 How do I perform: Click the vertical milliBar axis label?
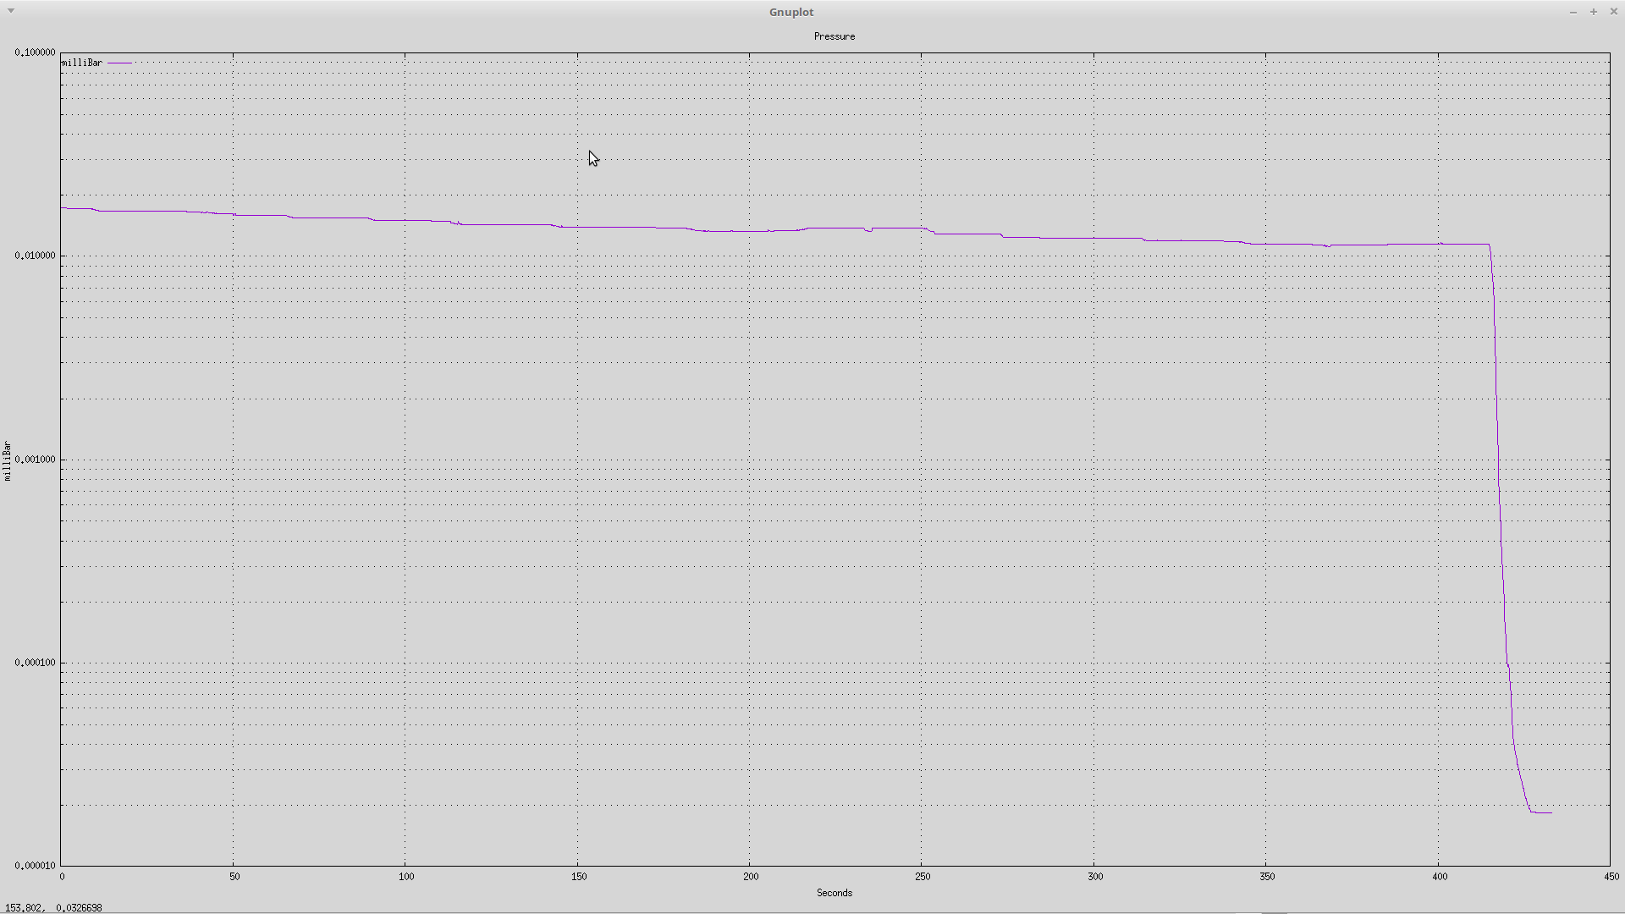click(8, 461)
